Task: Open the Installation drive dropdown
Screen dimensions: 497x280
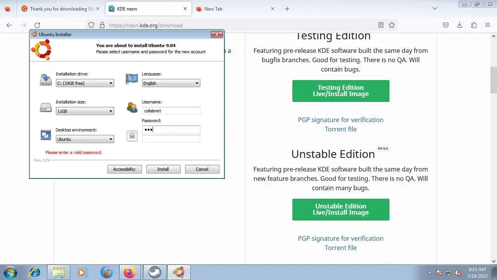Action: (x=85, y=83)
